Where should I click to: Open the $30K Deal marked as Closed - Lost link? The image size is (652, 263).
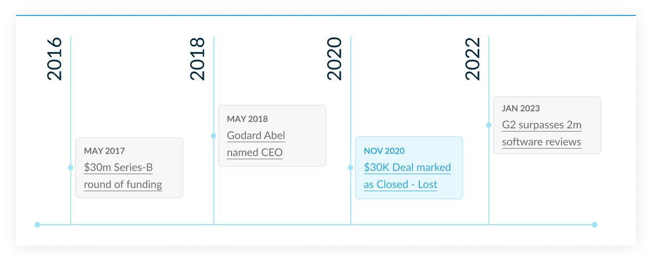407,176
